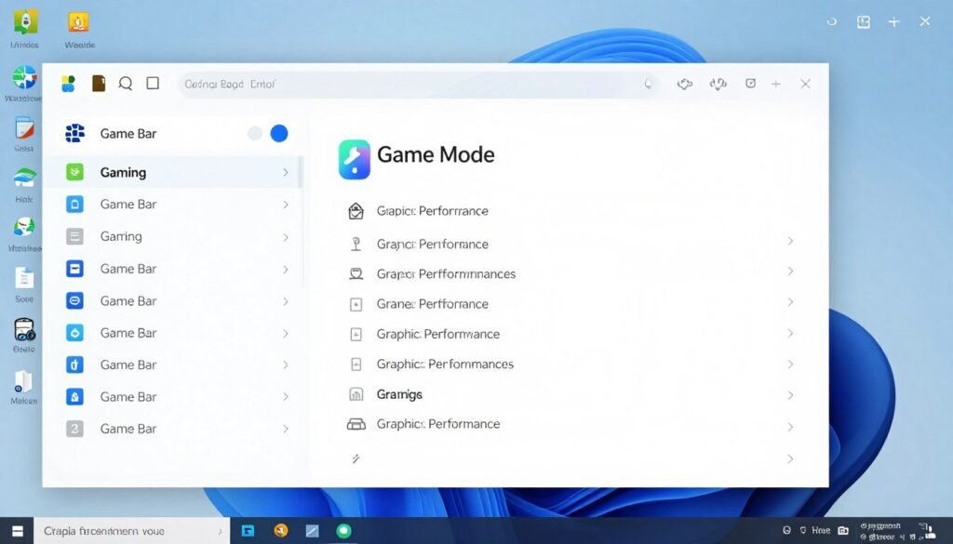This screenshot has height=544, width=953.
Task: Open the Game Bar row directly below bold Gaming
Action: point(172,205)
